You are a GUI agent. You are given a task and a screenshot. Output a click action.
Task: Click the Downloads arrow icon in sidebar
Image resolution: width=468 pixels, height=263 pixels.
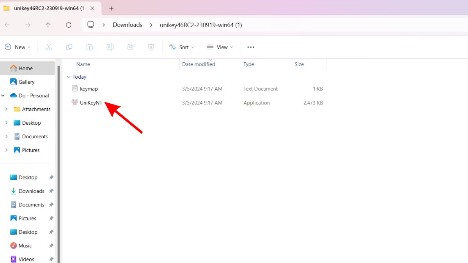click(x=14, y=191)
